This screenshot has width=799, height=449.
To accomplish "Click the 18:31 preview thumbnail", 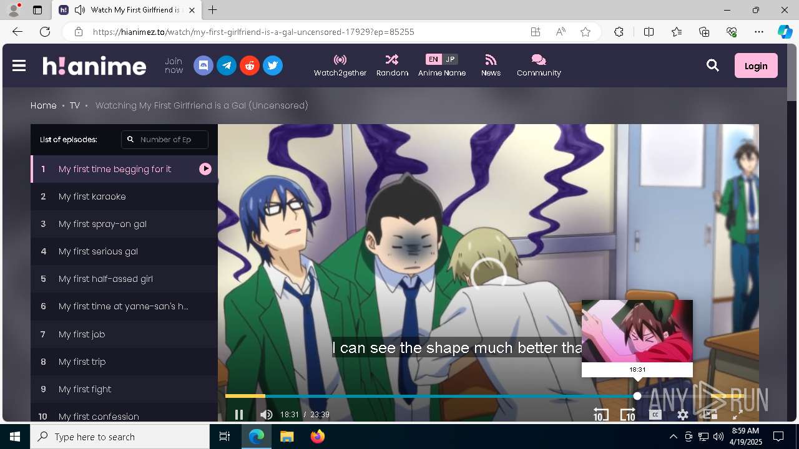I will [637, 331].
